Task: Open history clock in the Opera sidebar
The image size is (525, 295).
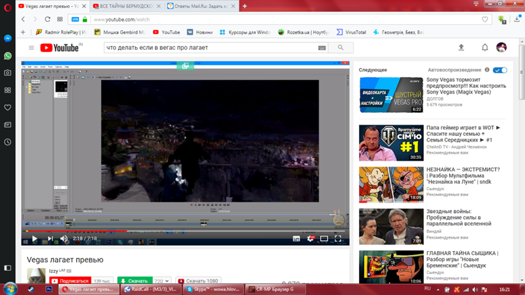Action: 8,142
